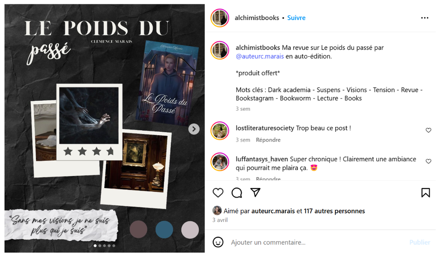The image size is (447, 256).
Task: View the 117 autres personnes likes list
Action: (334, 211)
